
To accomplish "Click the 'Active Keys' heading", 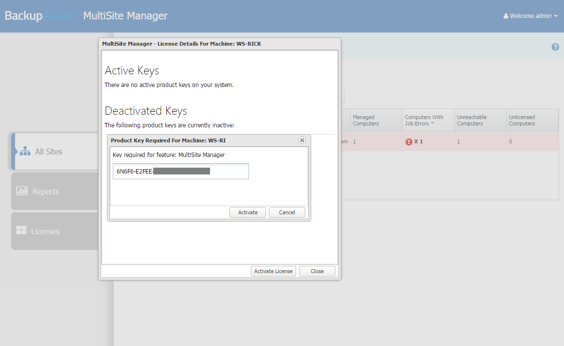I will (x=132, y=71).
